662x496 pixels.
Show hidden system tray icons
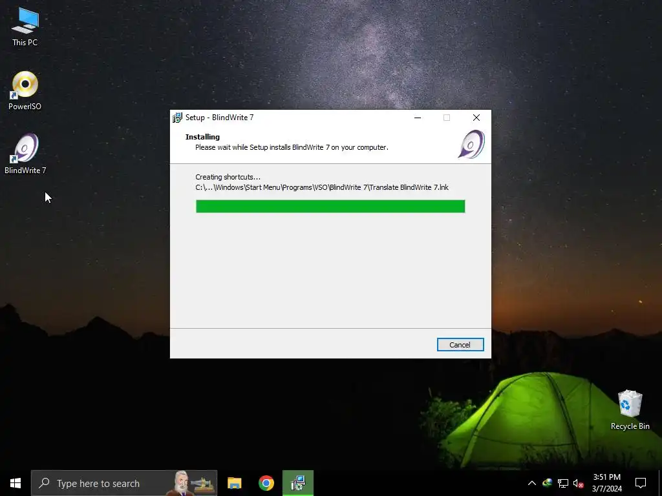532,483
